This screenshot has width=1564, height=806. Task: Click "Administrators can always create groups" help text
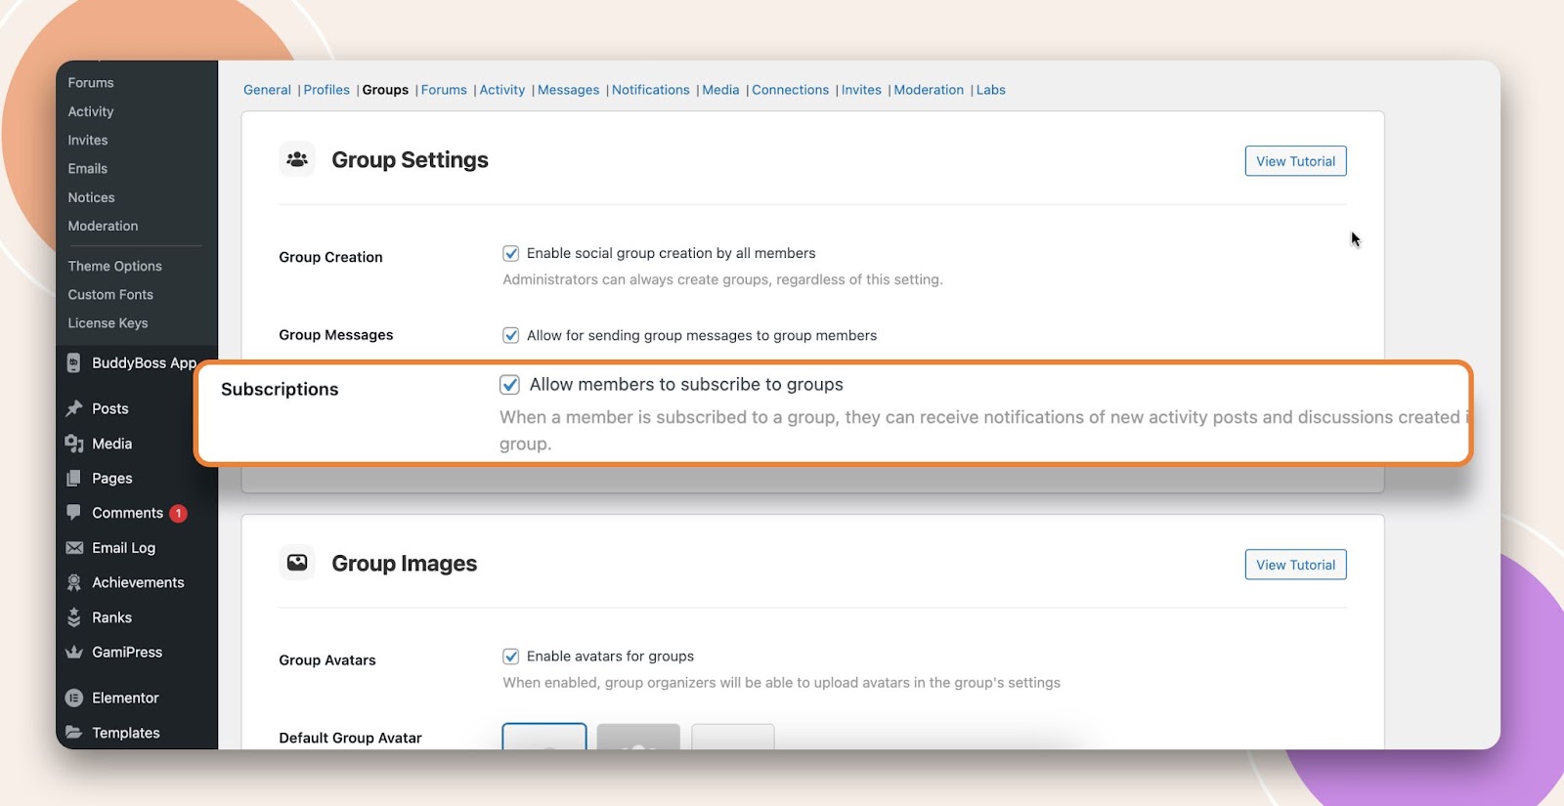click(x=722, y=279)
